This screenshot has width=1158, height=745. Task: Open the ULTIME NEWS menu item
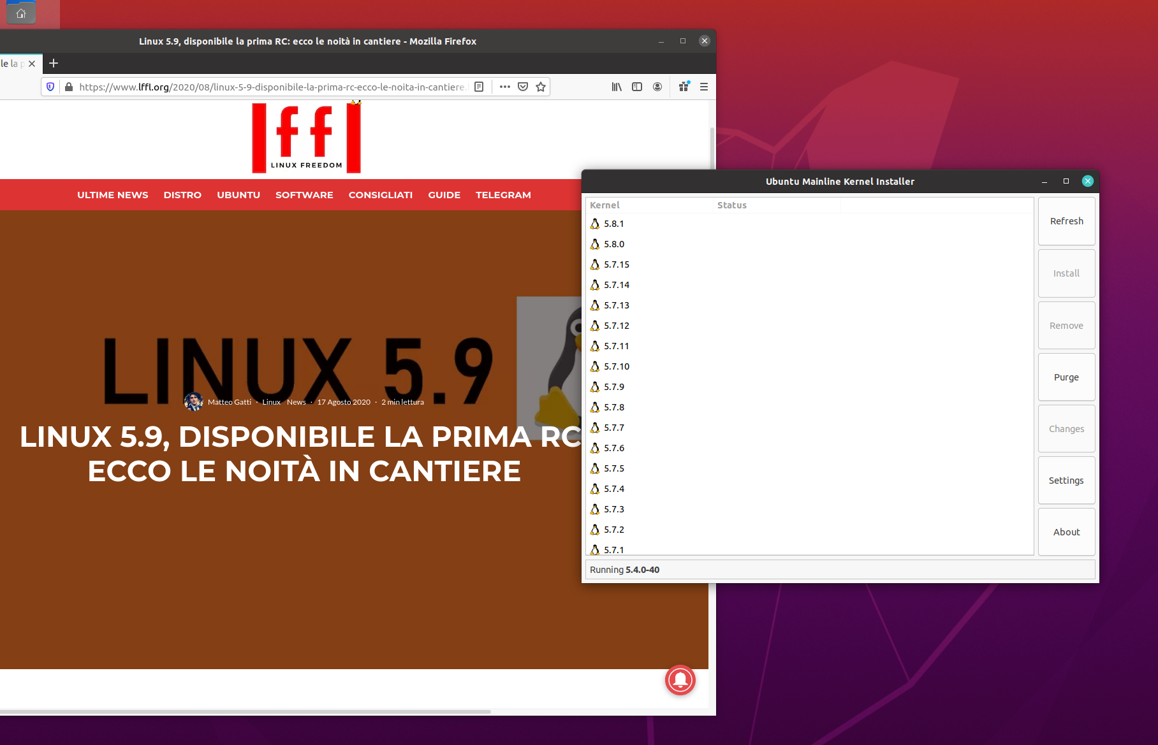pyautogui.click(x=113, y=195)
